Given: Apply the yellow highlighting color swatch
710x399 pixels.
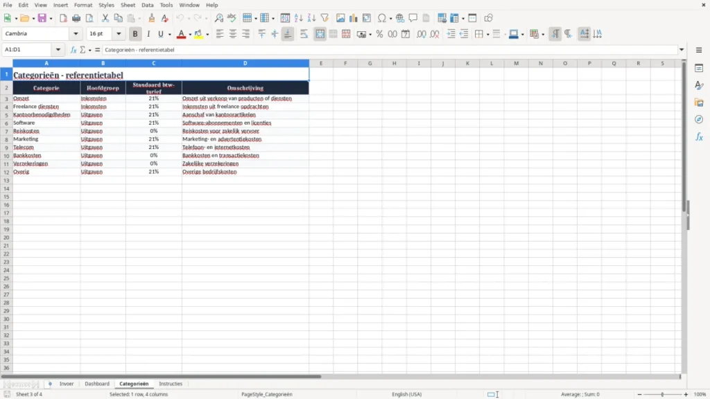Looking at the screenshot, I should tap(198, 34).
